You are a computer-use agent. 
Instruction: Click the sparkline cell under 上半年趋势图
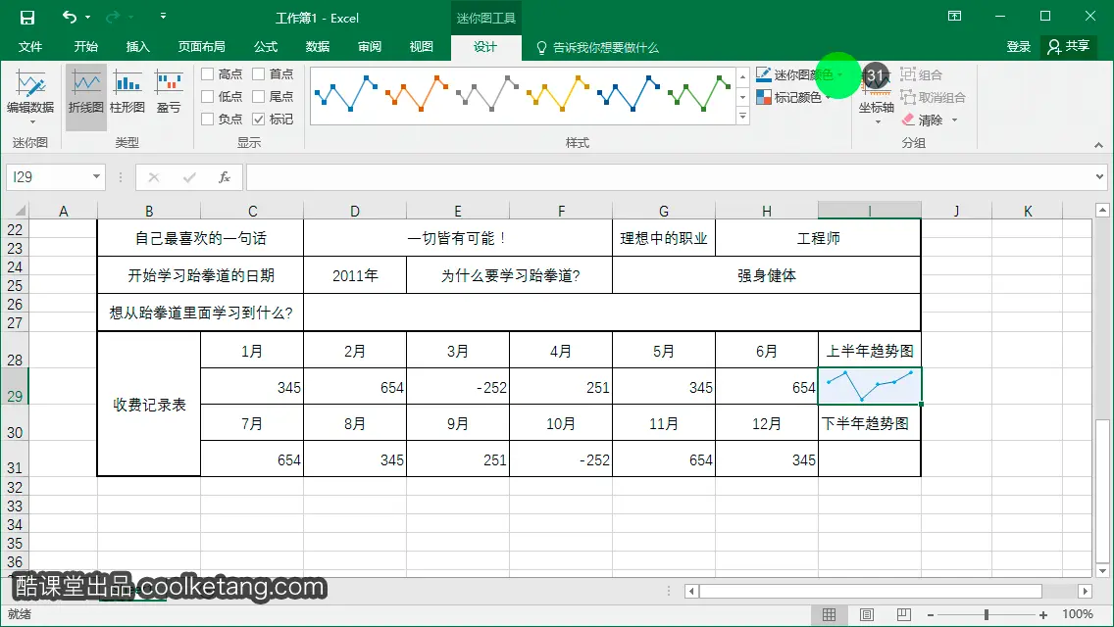870,386
